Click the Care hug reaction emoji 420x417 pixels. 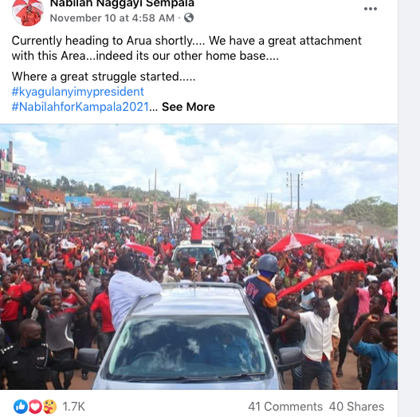tap(50, 407)
